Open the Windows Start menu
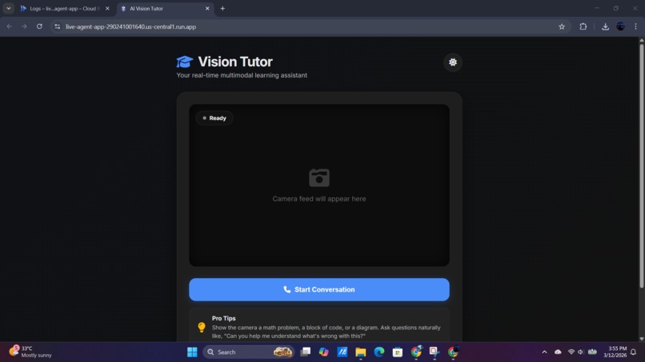Screen dimensions: 645x362 (192, 352)
